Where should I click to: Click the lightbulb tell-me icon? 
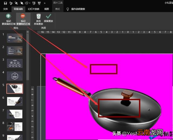click(x=68, y=9)
